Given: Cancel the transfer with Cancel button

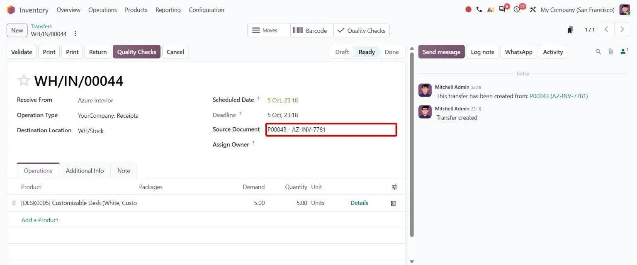Looking at the screenshot, I should click(x=175, y=52).
